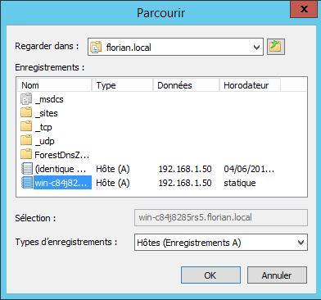Click the Sélection field showing win-c84j8285rs5.florian.local
Screen dimensions: 321x300
coord(221,217)
